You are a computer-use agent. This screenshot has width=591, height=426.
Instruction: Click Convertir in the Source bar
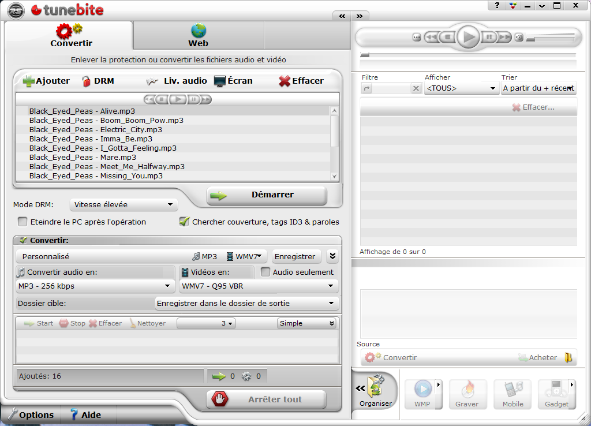(x=391, y=357)
